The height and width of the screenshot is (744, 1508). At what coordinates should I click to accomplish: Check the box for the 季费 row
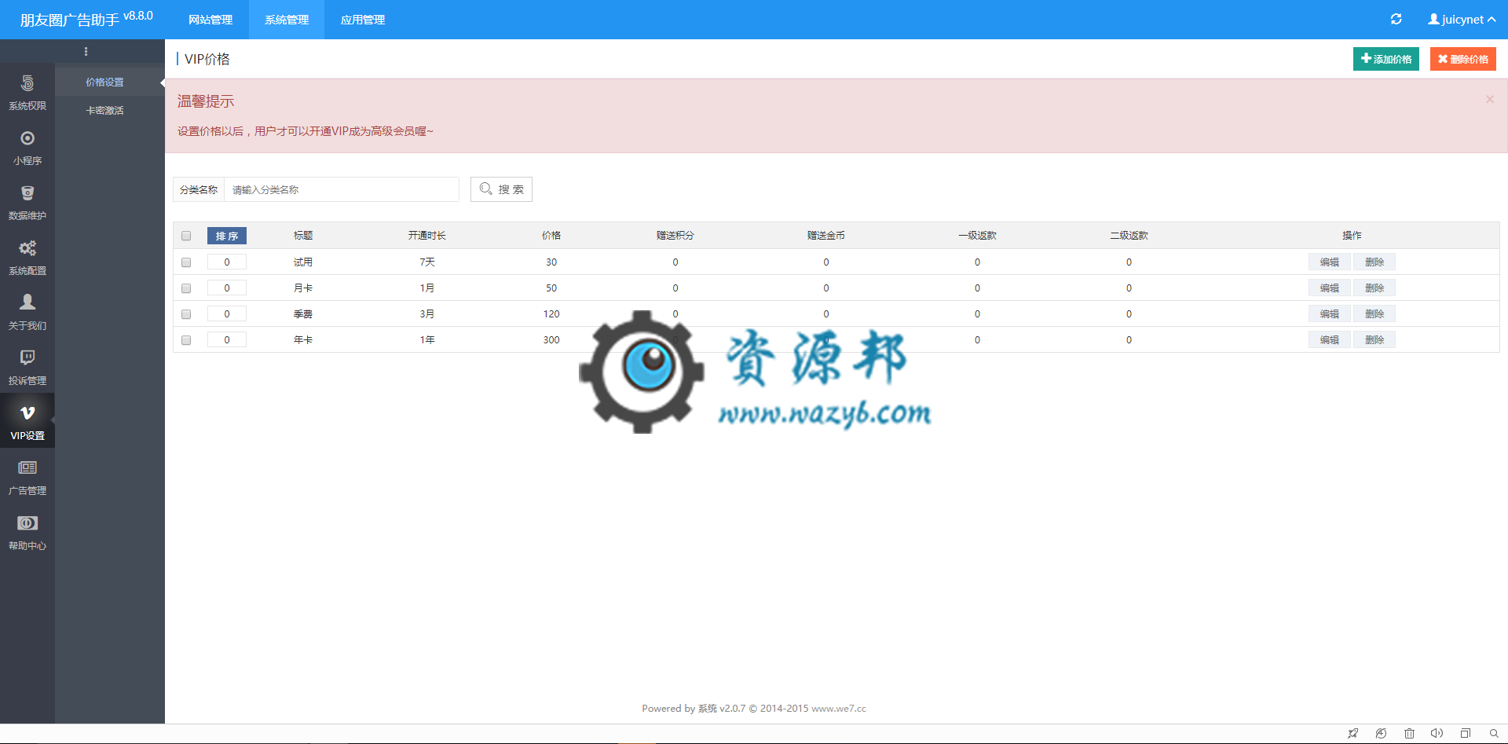[186, 314]
